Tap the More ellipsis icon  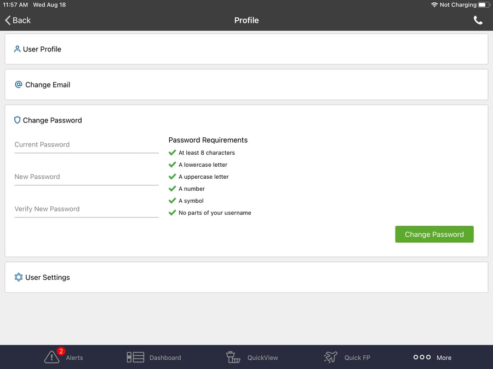[x=421, y=356]
